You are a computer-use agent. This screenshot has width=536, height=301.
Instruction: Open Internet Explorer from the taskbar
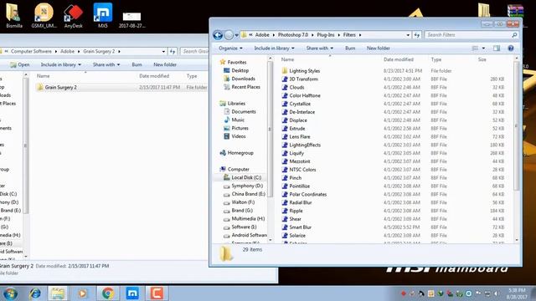(x=35, y=293)
